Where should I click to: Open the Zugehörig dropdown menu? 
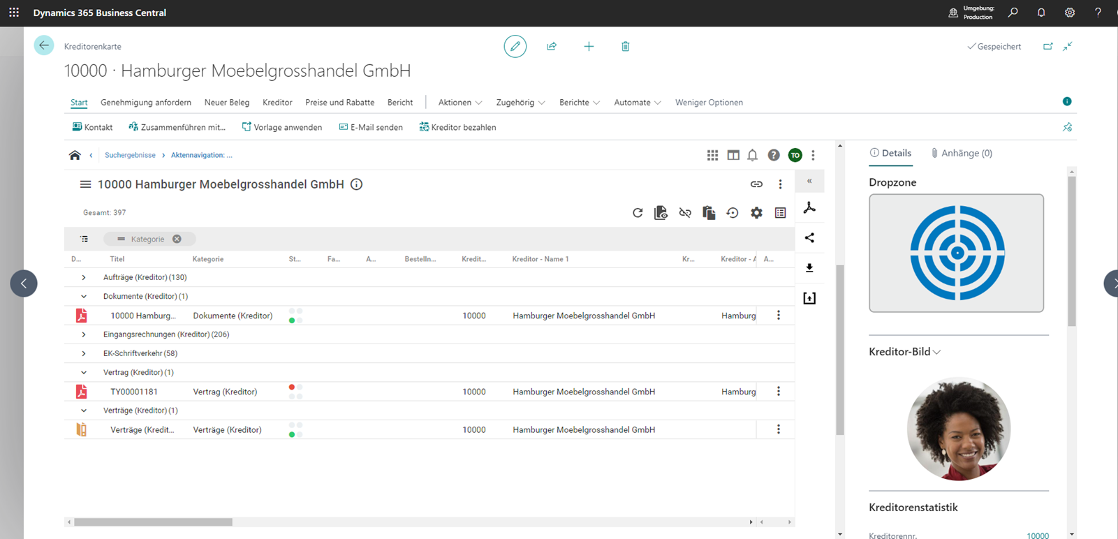(520, 103)
